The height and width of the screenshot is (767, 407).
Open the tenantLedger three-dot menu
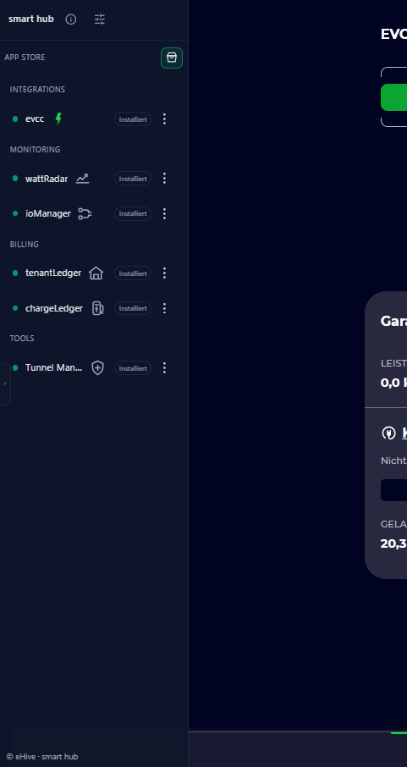(x=164, y=273)
